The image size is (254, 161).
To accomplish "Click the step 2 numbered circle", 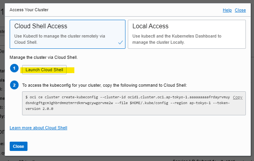I will tap(14, 85).
